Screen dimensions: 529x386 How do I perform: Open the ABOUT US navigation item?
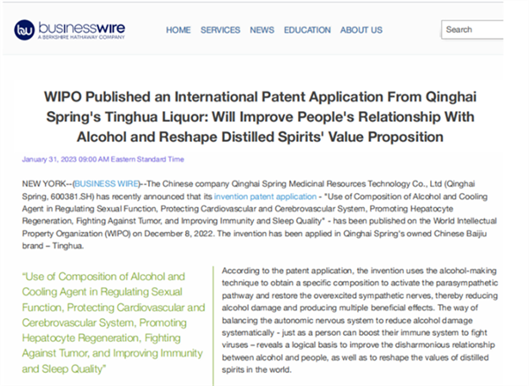[x=361, y=30]
